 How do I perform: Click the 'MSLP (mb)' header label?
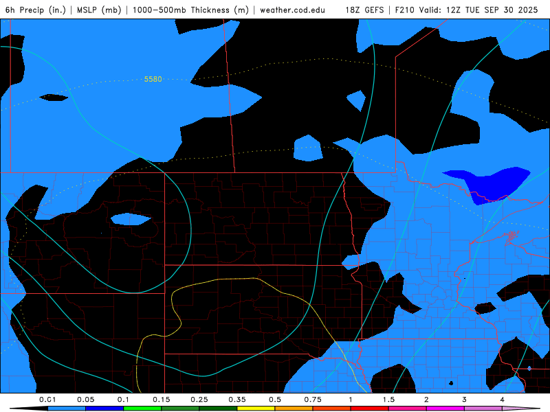[x=98, y=10]
